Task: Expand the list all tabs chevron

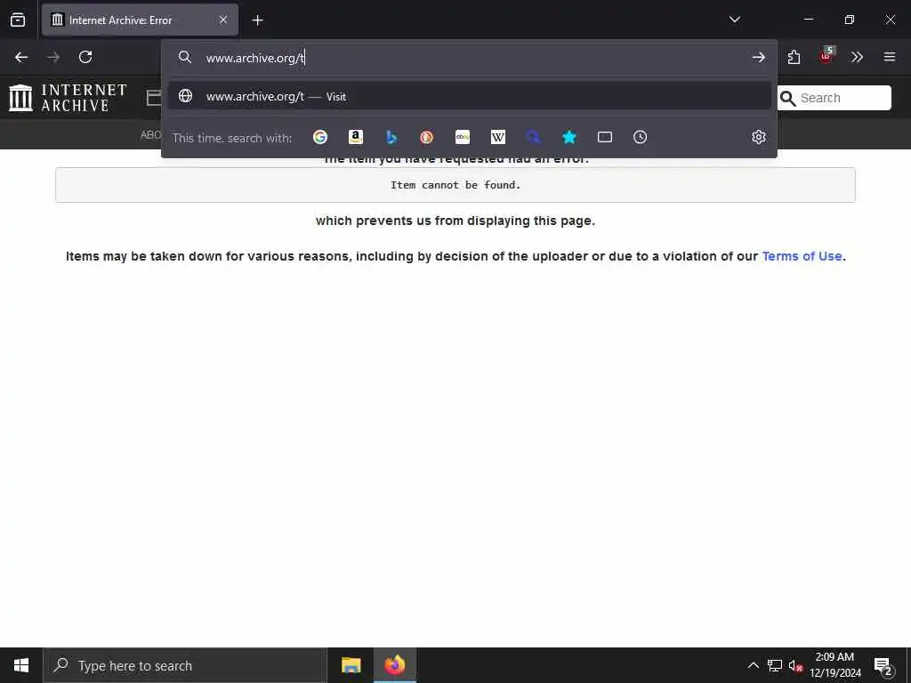Action: pos(734,20)
